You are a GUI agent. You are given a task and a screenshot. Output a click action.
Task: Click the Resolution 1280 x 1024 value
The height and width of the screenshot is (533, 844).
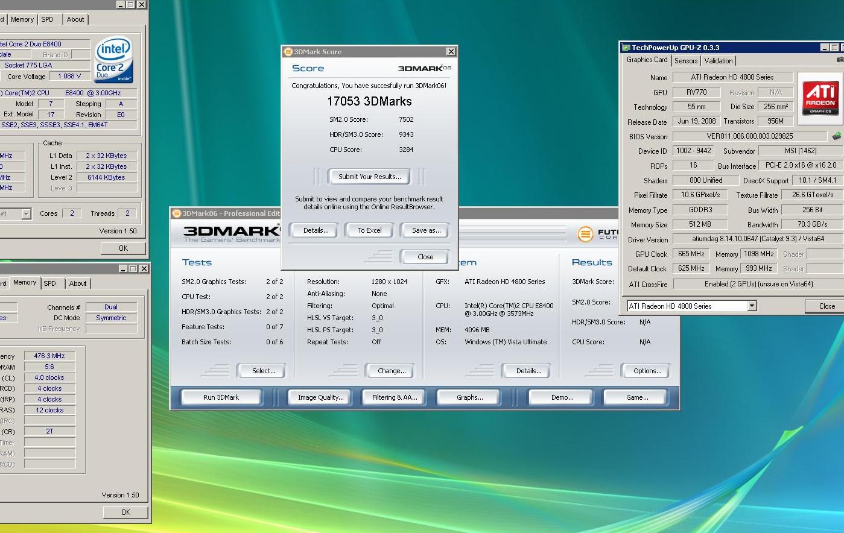[x=389, y=282]
